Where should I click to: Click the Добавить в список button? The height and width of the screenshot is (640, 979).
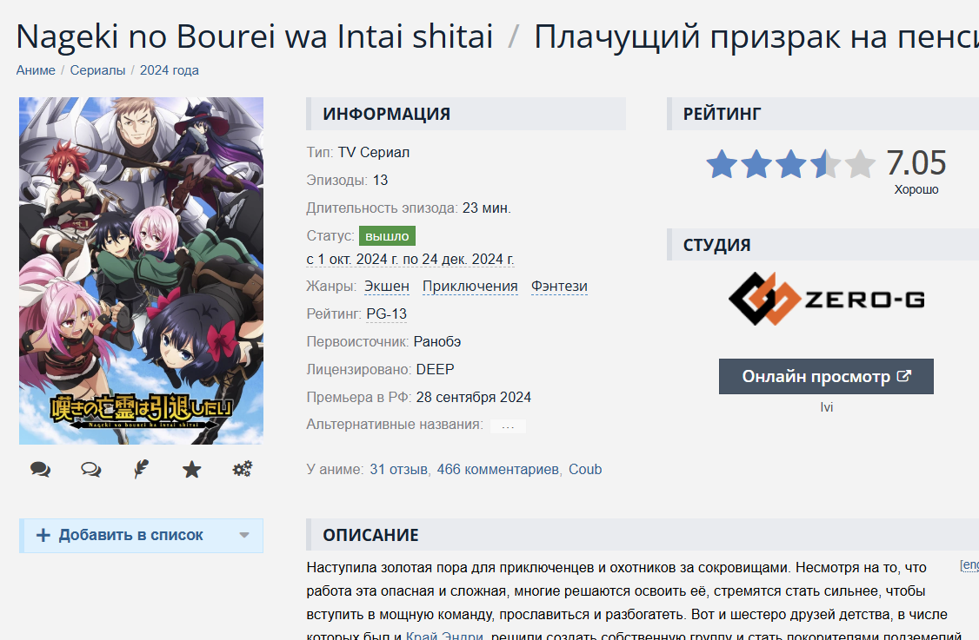(x=141, y=535)
